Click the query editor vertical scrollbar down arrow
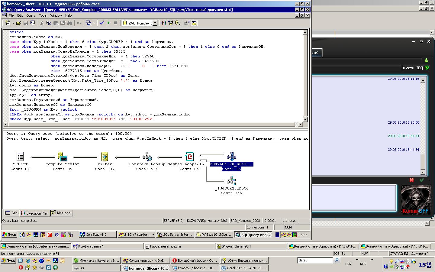Image resolution: width=435 pixels, height=272 pixels. pyautogui.click(x=305, y=119)
